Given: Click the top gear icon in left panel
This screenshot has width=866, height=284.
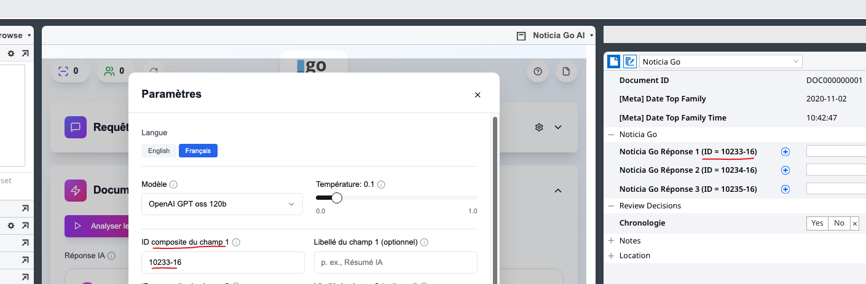Looking at the screenshot, I should [10, 54].
